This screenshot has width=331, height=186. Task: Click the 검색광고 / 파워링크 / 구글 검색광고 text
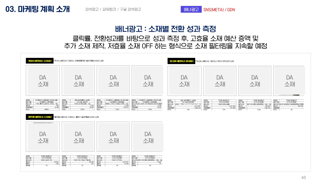(113, 9)
